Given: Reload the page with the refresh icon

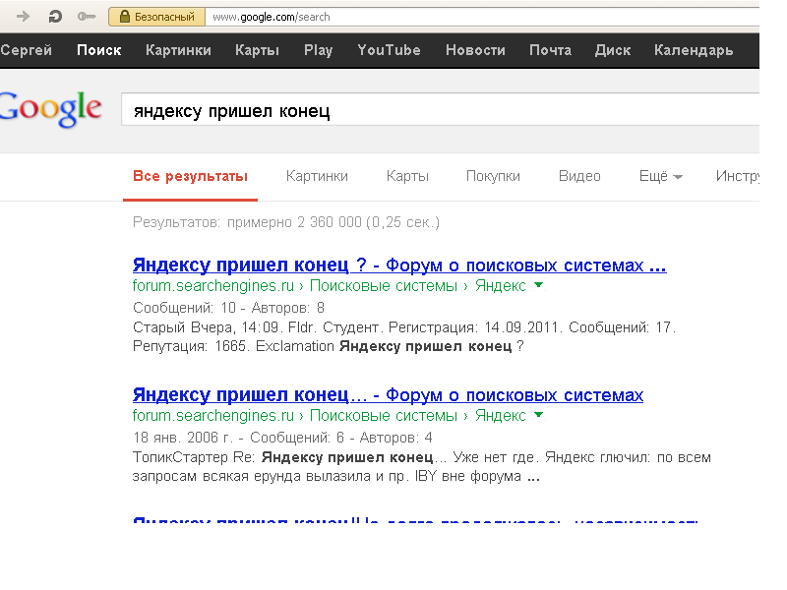Looking at the screenshot, I should (x=55, y=17).
